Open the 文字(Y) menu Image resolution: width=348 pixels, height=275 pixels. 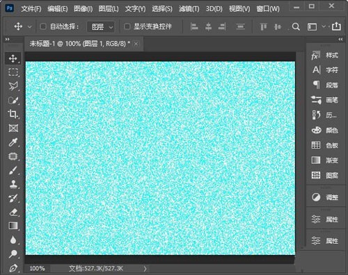135,9
